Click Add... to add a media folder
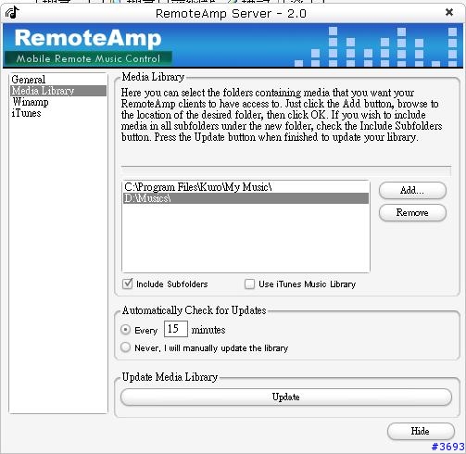Screen dimensions: 466x454 [x=412, y=190]
